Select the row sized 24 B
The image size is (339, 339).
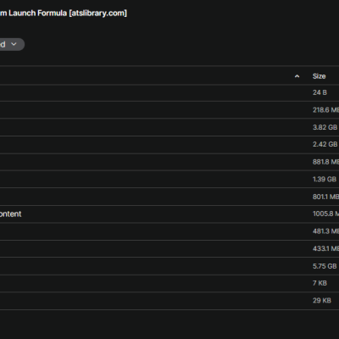(169, 92)
